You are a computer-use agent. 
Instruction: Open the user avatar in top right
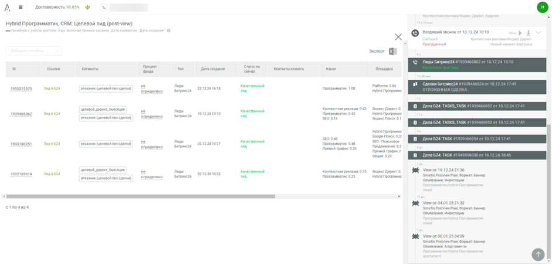(x=541, y=7)
